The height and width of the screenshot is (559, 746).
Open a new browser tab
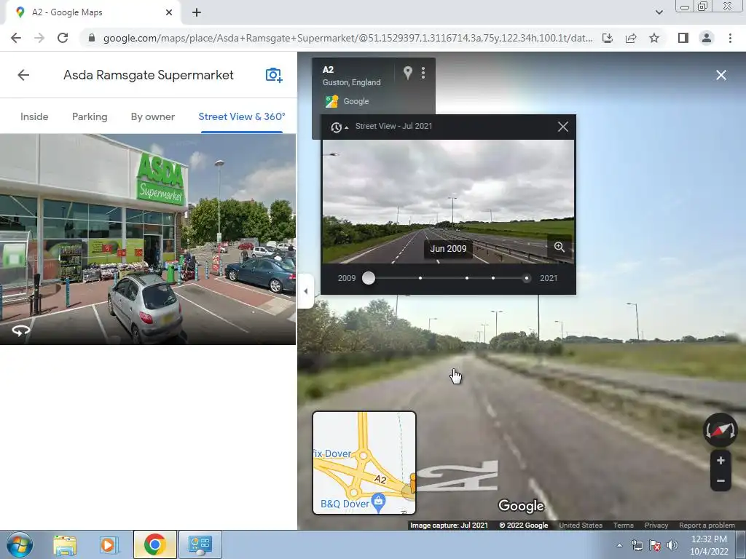click(x=197, y=12)
